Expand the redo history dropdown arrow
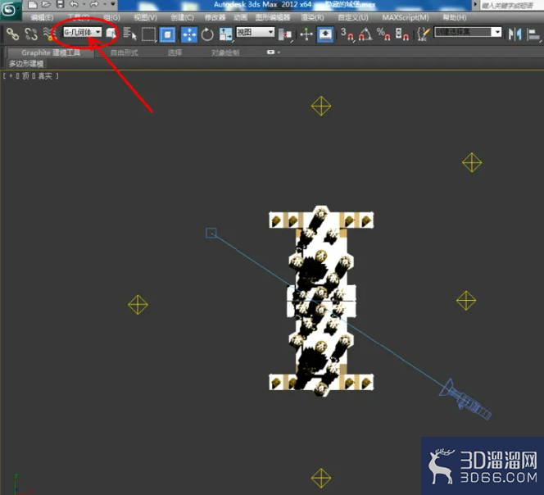This screenshot has width=544, height=495. click(104, 5)
